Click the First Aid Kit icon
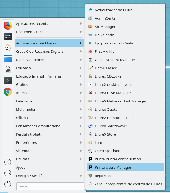Viewport: 170px width, 193px height. tap(90, 51)
